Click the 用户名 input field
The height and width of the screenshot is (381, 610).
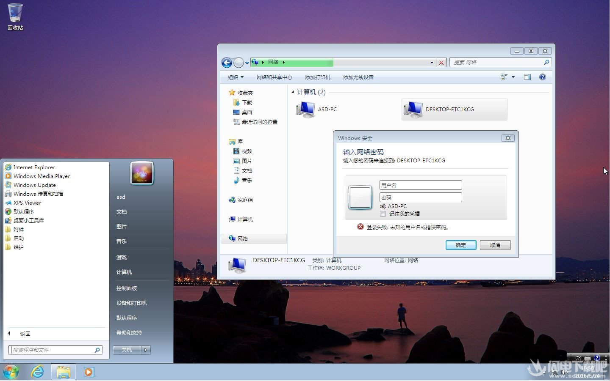point(420,185)
